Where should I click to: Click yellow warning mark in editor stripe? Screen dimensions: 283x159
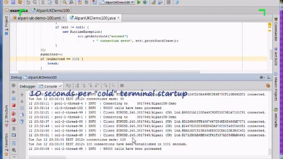click(270, 24)
